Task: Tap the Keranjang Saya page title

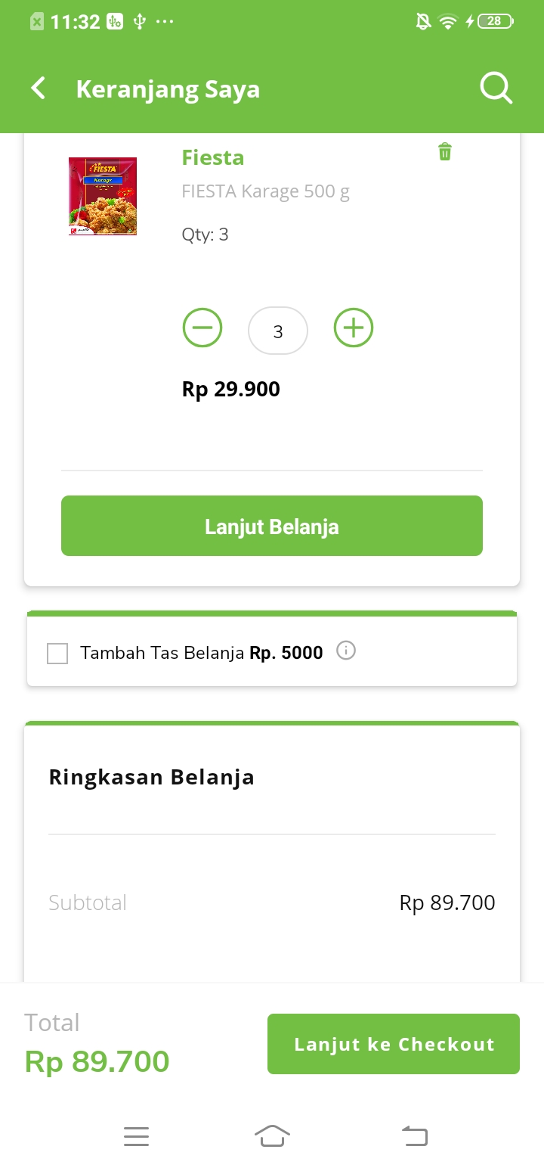Action: (168, 89)
